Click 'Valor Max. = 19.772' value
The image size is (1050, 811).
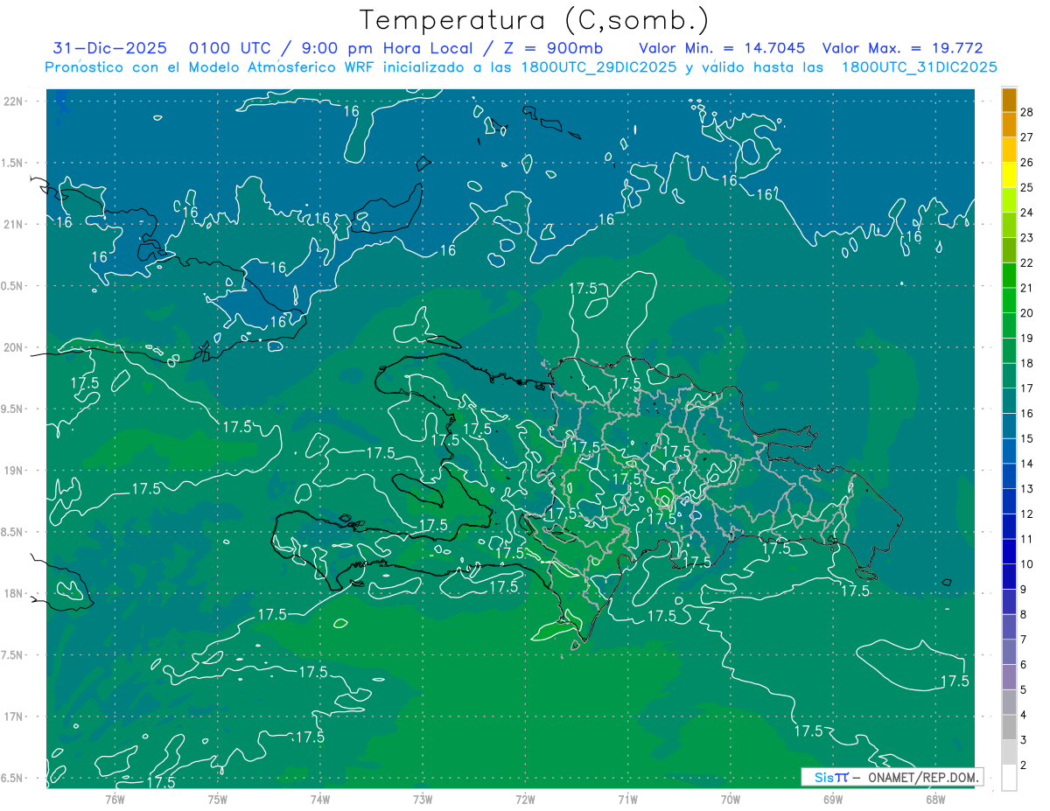click(902, 48)
